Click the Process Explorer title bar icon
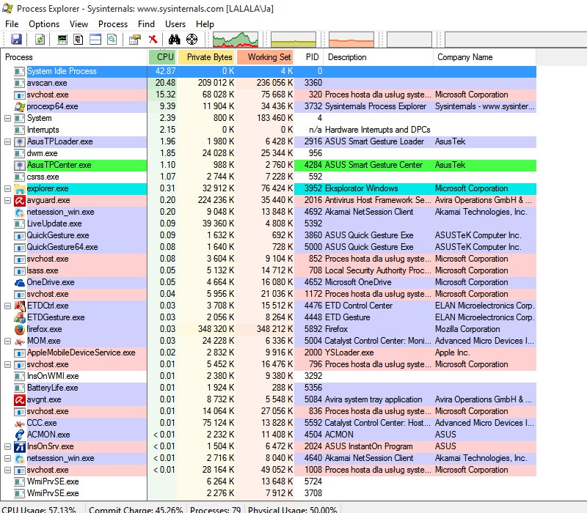This screenshot has width=587, height=513. [7, 8]
